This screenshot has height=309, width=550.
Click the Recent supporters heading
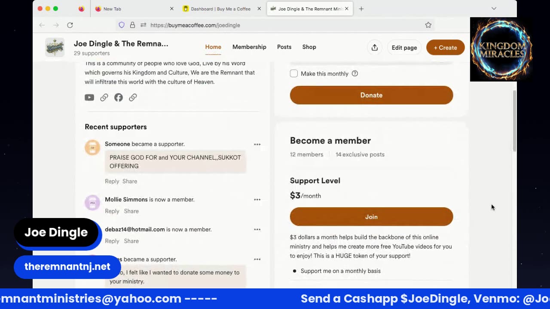pyautogui.click(x=116, y=127)
